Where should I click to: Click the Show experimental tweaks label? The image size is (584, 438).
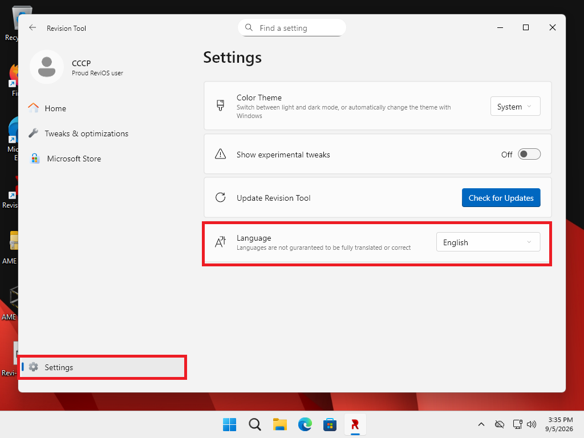click(283, 155)
